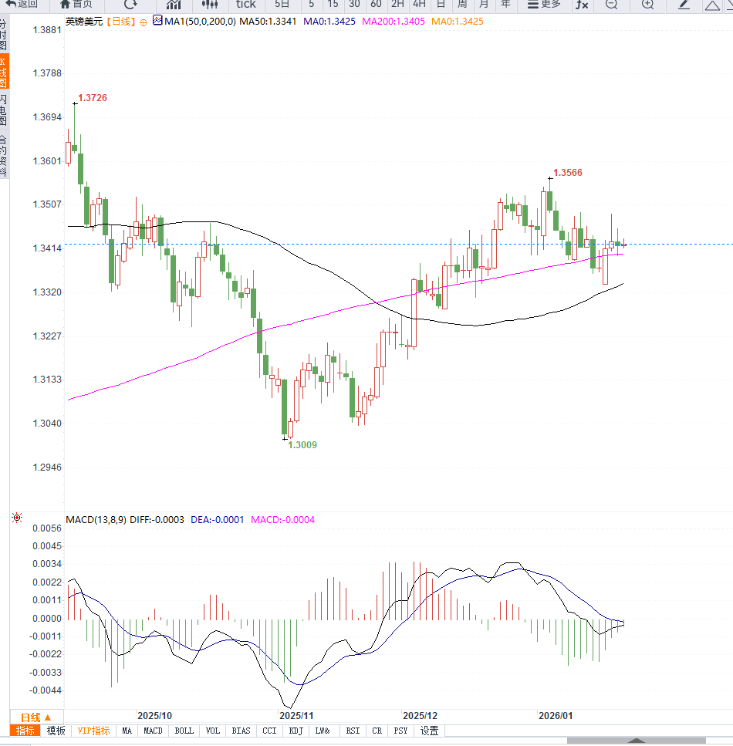Viewport: 733px width, 746px height.
Task: Select the VIP指标 tab
Action: [94, 731]
